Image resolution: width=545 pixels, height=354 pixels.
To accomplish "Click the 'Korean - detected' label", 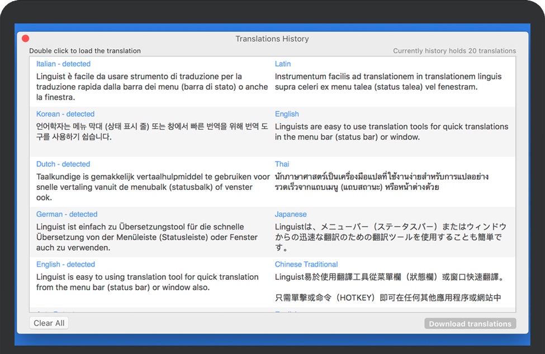I will pos(65,114).
